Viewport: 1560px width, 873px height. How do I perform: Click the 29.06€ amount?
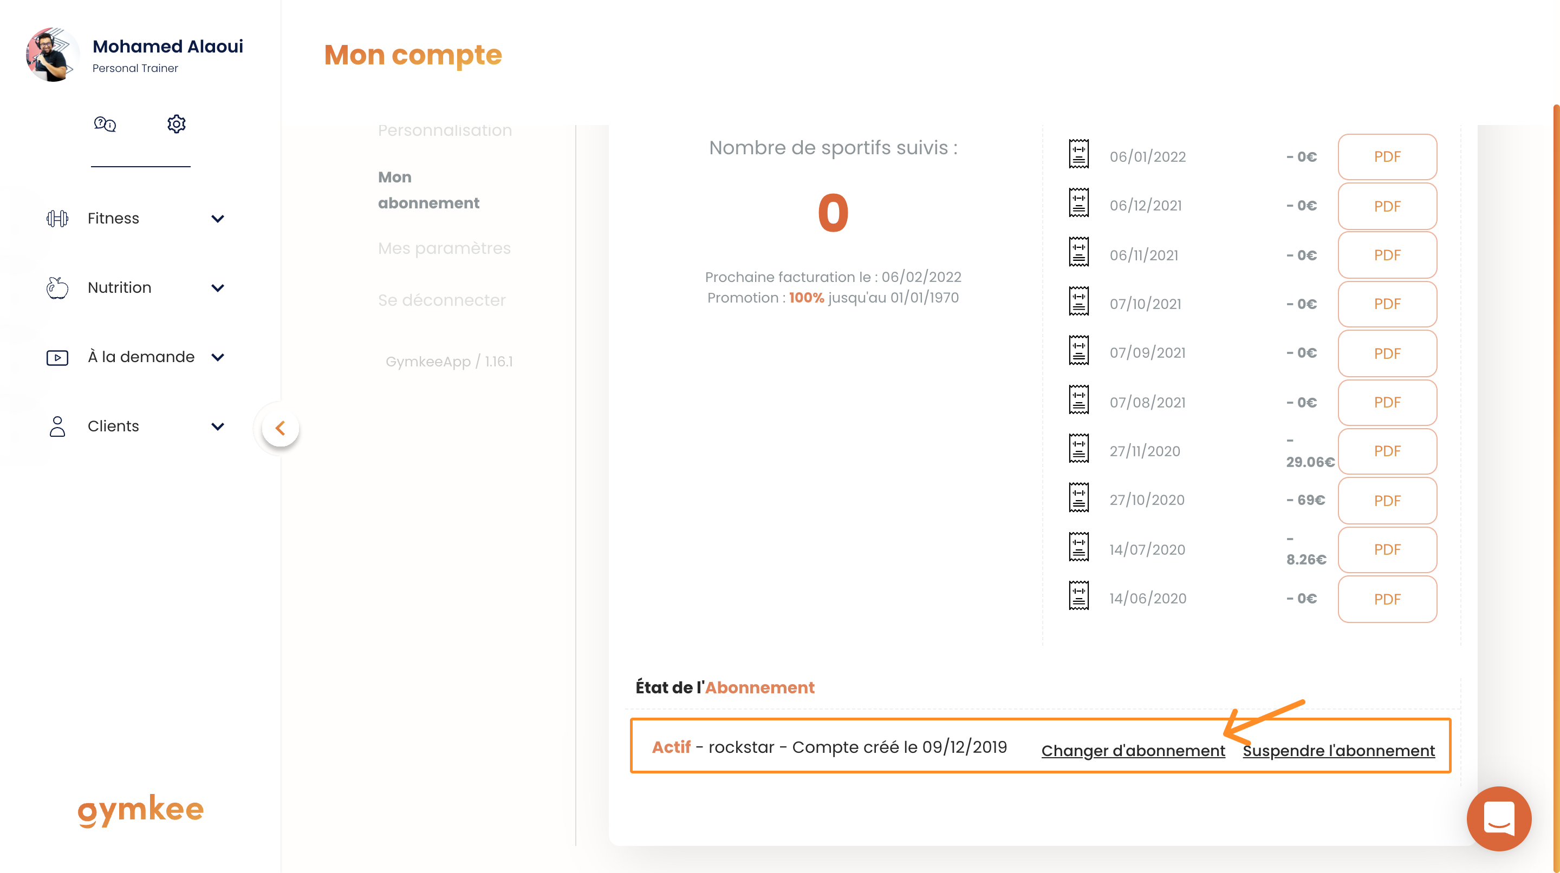click(1310, 462)
